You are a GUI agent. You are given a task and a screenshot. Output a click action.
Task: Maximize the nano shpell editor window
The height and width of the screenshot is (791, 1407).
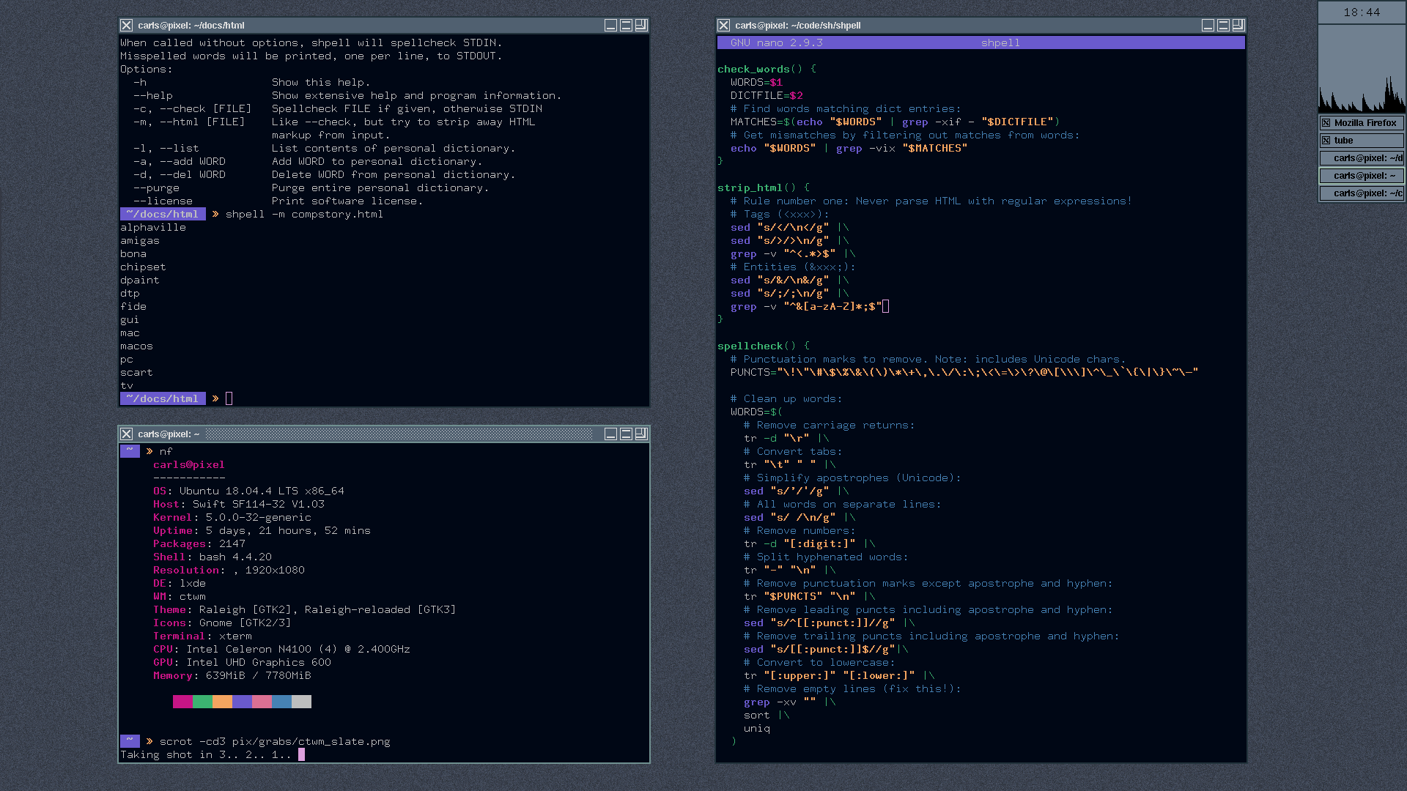pos(1223,26)
